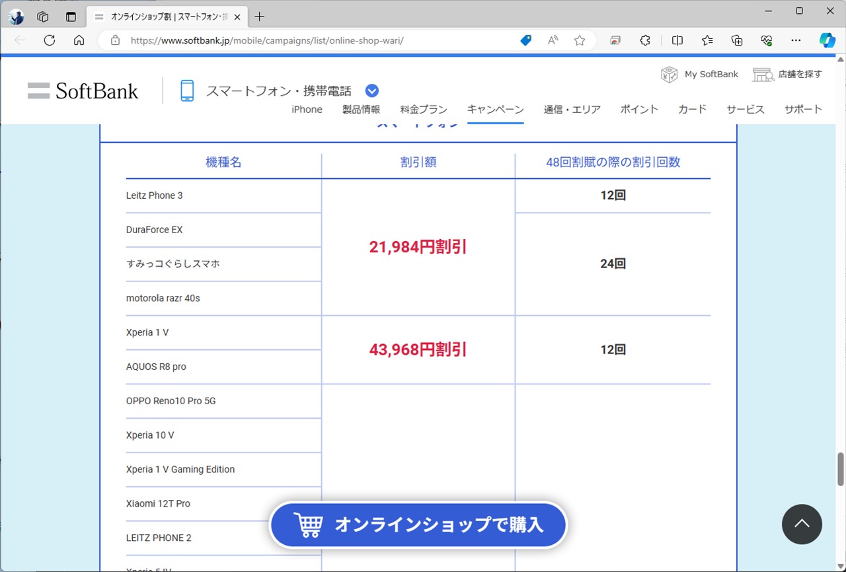Click the Xperia 1 V row

[x=223, y=333]
